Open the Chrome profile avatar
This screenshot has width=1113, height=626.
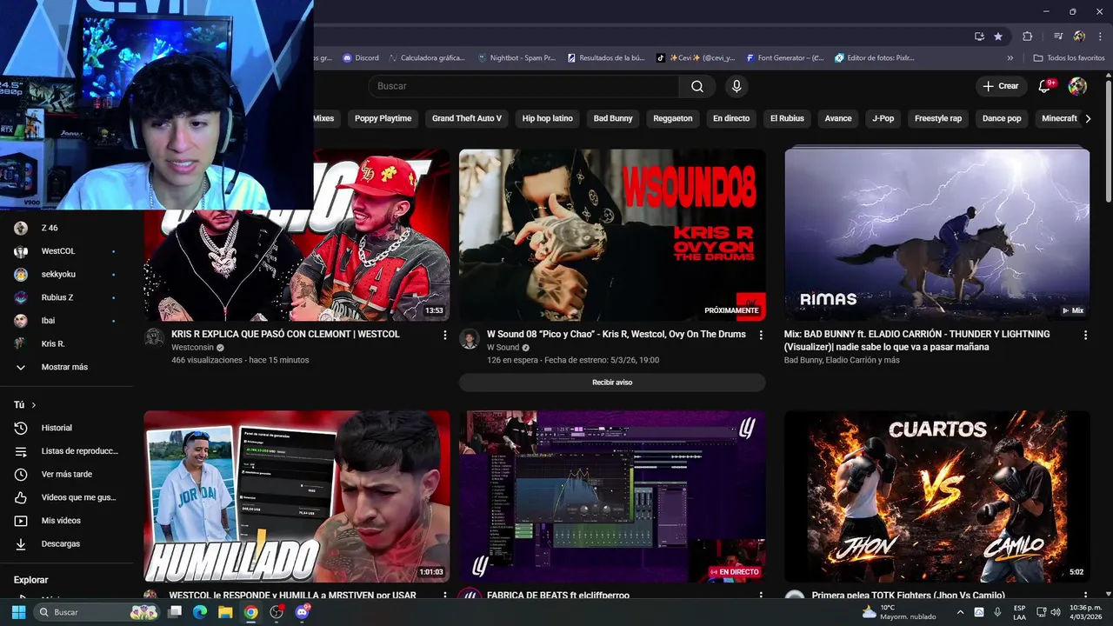1079,37
